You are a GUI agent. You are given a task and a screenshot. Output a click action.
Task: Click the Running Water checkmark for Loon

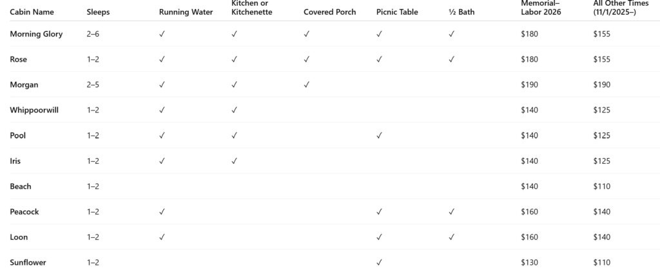click(x=162, y=237)
